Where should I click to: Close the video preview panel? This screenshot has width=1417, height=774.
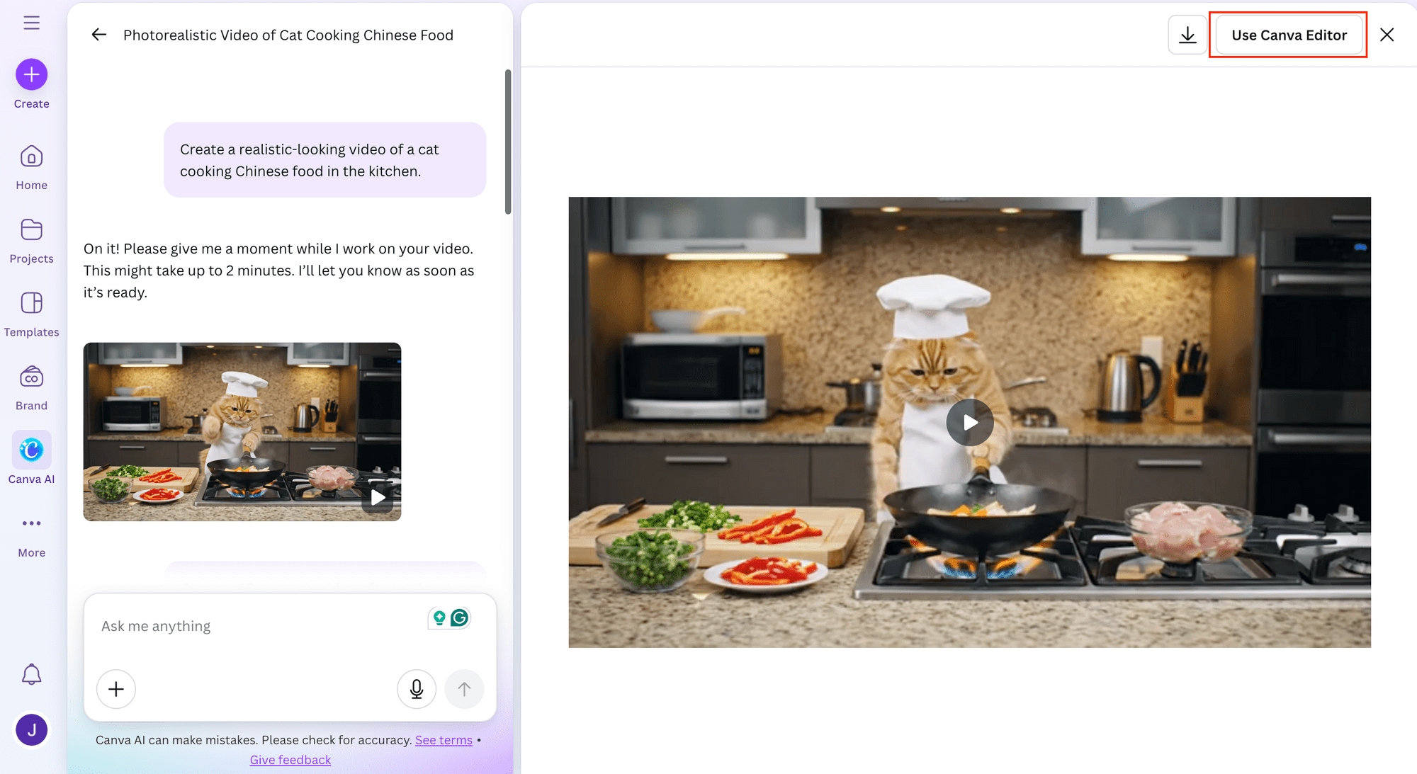[x=1387, y=35]
